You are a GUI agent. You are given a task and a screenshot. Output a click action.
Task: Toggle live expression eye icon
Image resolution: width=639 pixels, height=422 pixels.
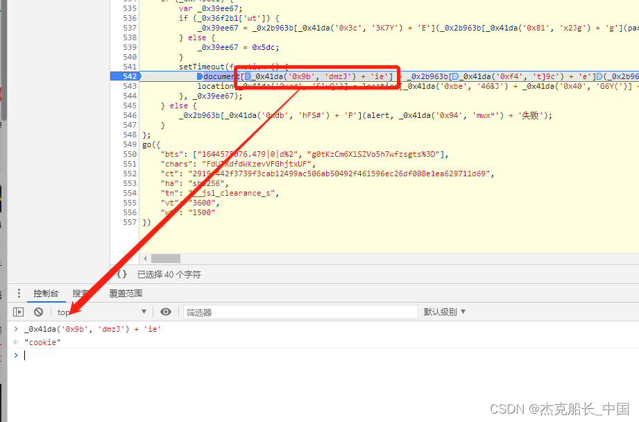coord(165,312)
